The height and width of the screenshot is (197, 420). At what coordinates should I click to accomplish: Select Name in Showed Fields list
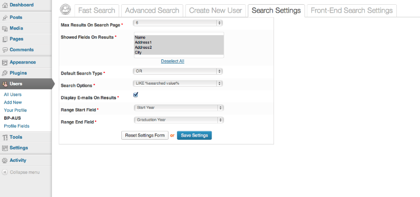pos(178,37)
